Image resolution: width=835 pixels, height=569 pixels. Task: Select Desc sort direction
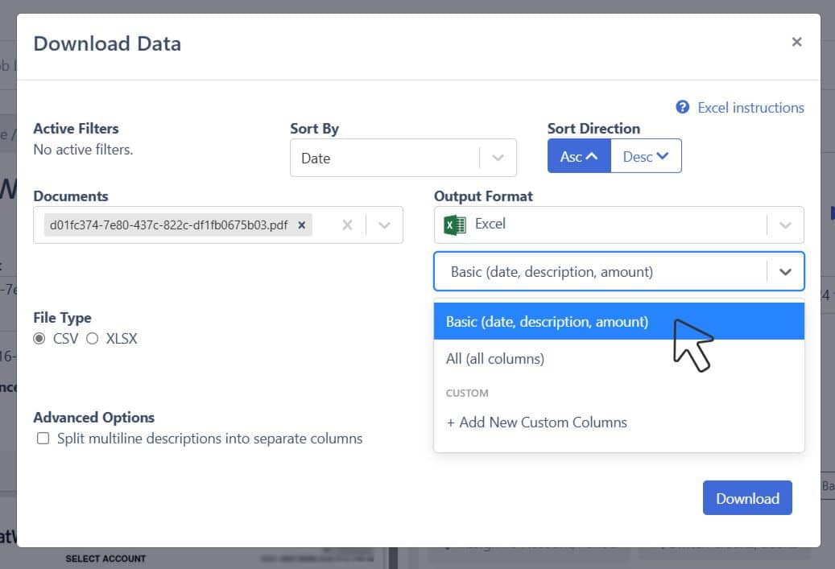coord(646,156)
